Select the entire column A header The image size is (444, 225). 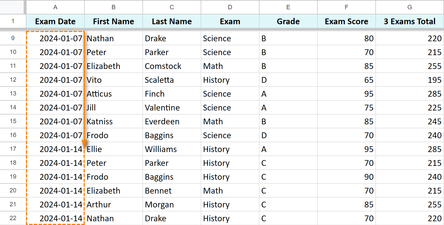coord(55,7)
